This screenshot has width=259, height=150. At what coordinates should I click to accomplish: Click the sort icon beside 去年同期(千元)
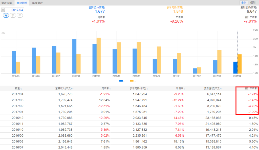(147, 89)
